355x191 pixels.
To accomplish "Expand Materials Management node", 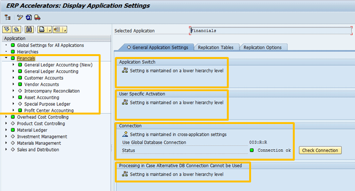I will [6, 143].
